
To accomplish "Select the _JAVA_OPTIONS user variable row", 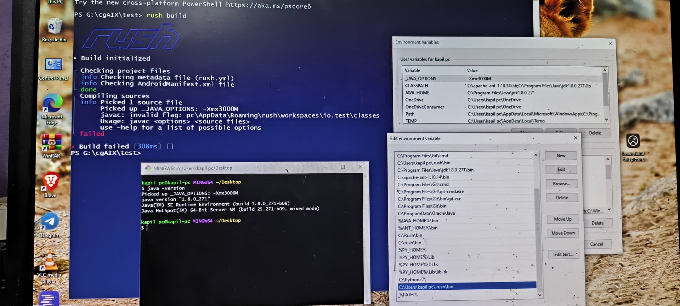I will (502, 79).
